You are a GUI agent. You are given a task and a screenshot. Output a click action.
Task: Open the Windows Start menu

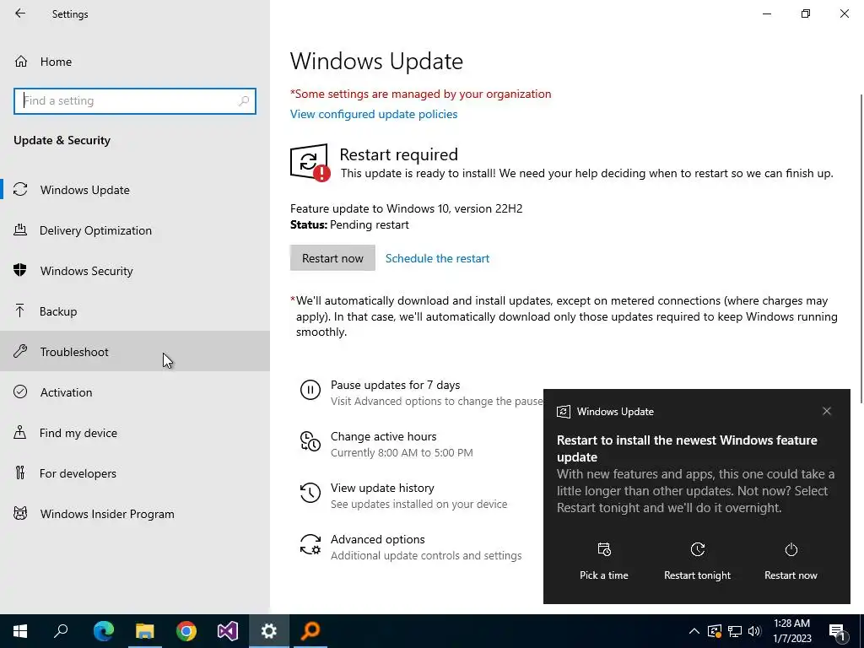click(20, 631)
